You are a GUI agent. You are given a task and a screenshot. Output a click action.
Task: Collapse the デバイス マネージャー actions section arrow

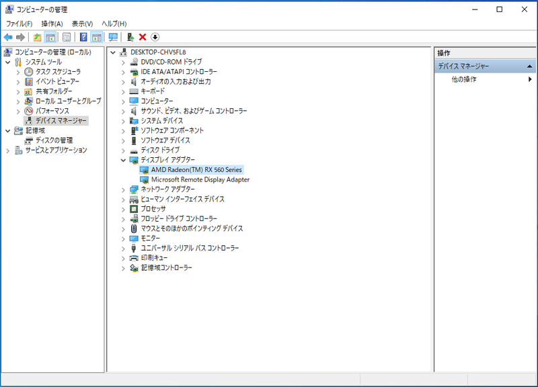click(x=529, y=66)
